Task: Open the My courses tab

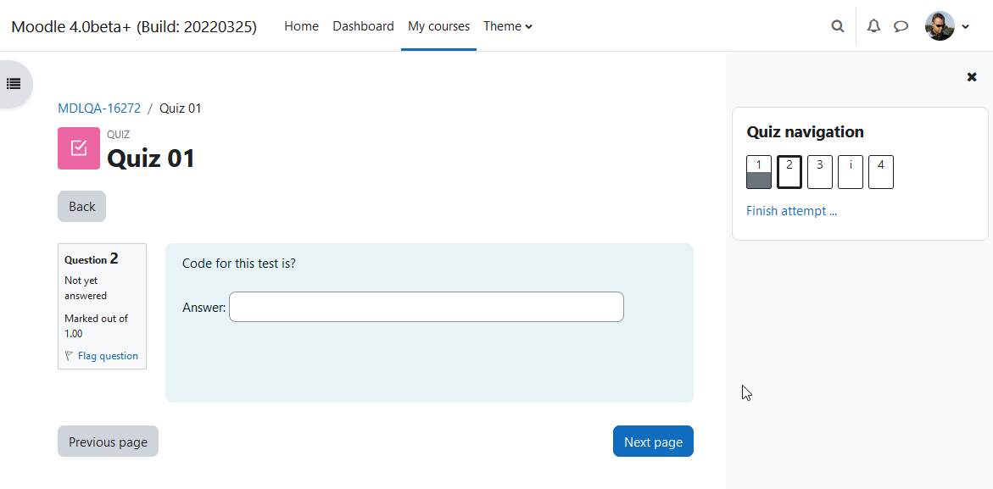Action: coord(439,26)
